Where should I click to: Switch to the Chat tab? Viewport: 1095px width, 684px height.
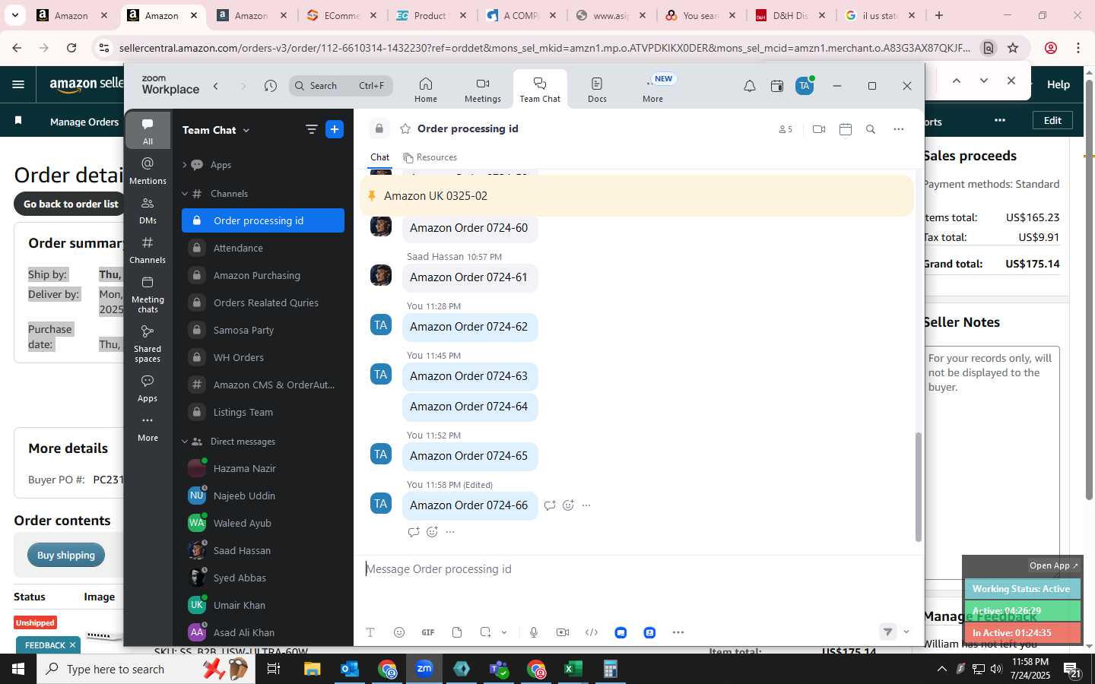[x=379, y=157]
